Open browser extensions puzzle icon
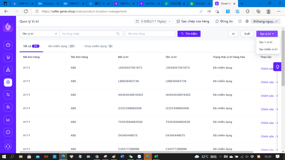285x160 pixels. pyautogui.click(x=247, y=11)
